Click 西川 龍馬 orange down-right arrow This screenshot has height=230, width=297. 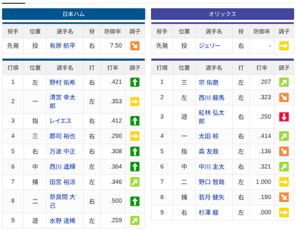point(284,97)
